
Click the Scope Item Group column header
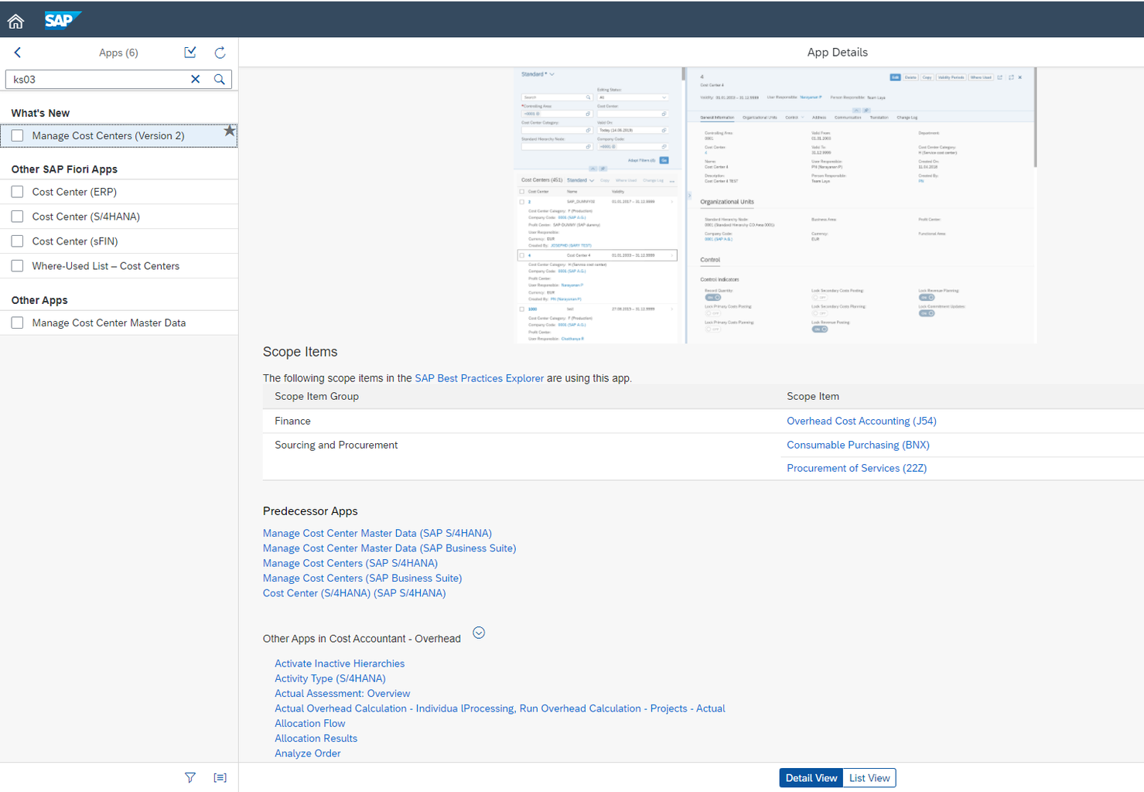tap(316, 396)
